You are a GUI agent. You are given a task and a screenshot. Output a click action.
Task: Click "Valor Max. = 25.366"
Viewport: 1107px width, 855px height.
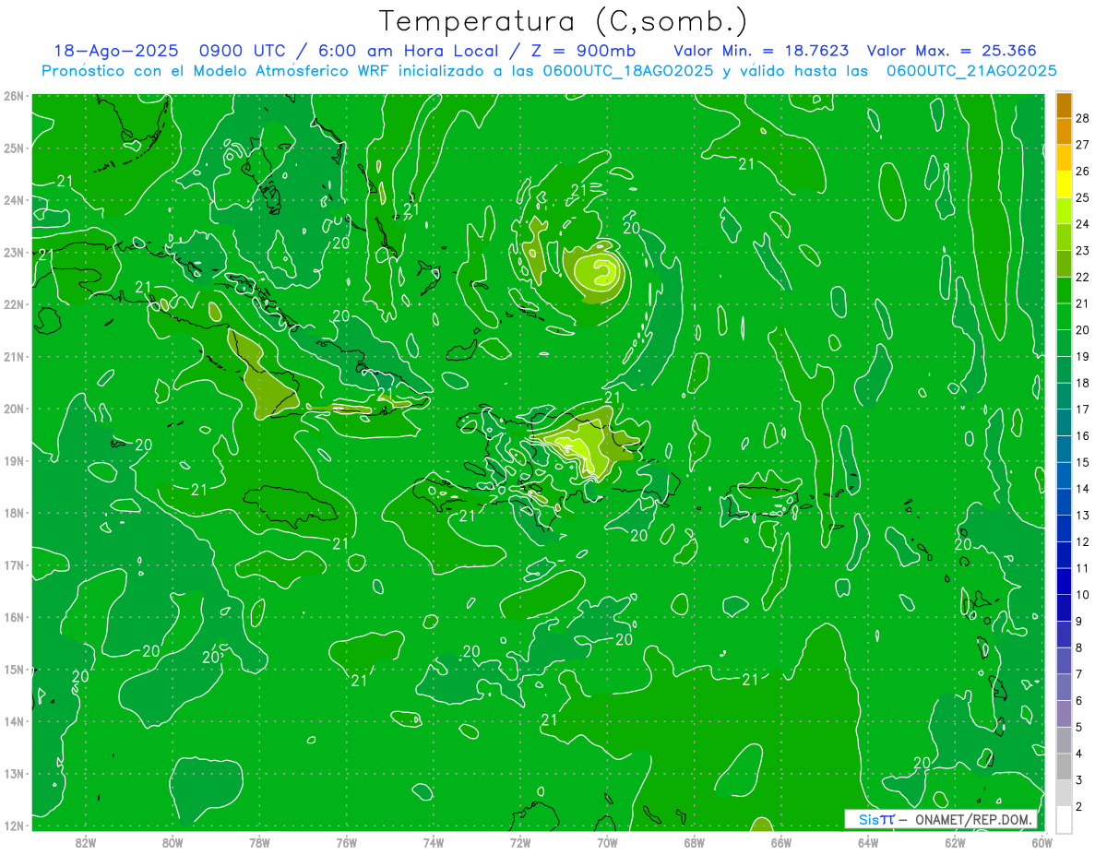pyautogui.click(x=952, y=51)
